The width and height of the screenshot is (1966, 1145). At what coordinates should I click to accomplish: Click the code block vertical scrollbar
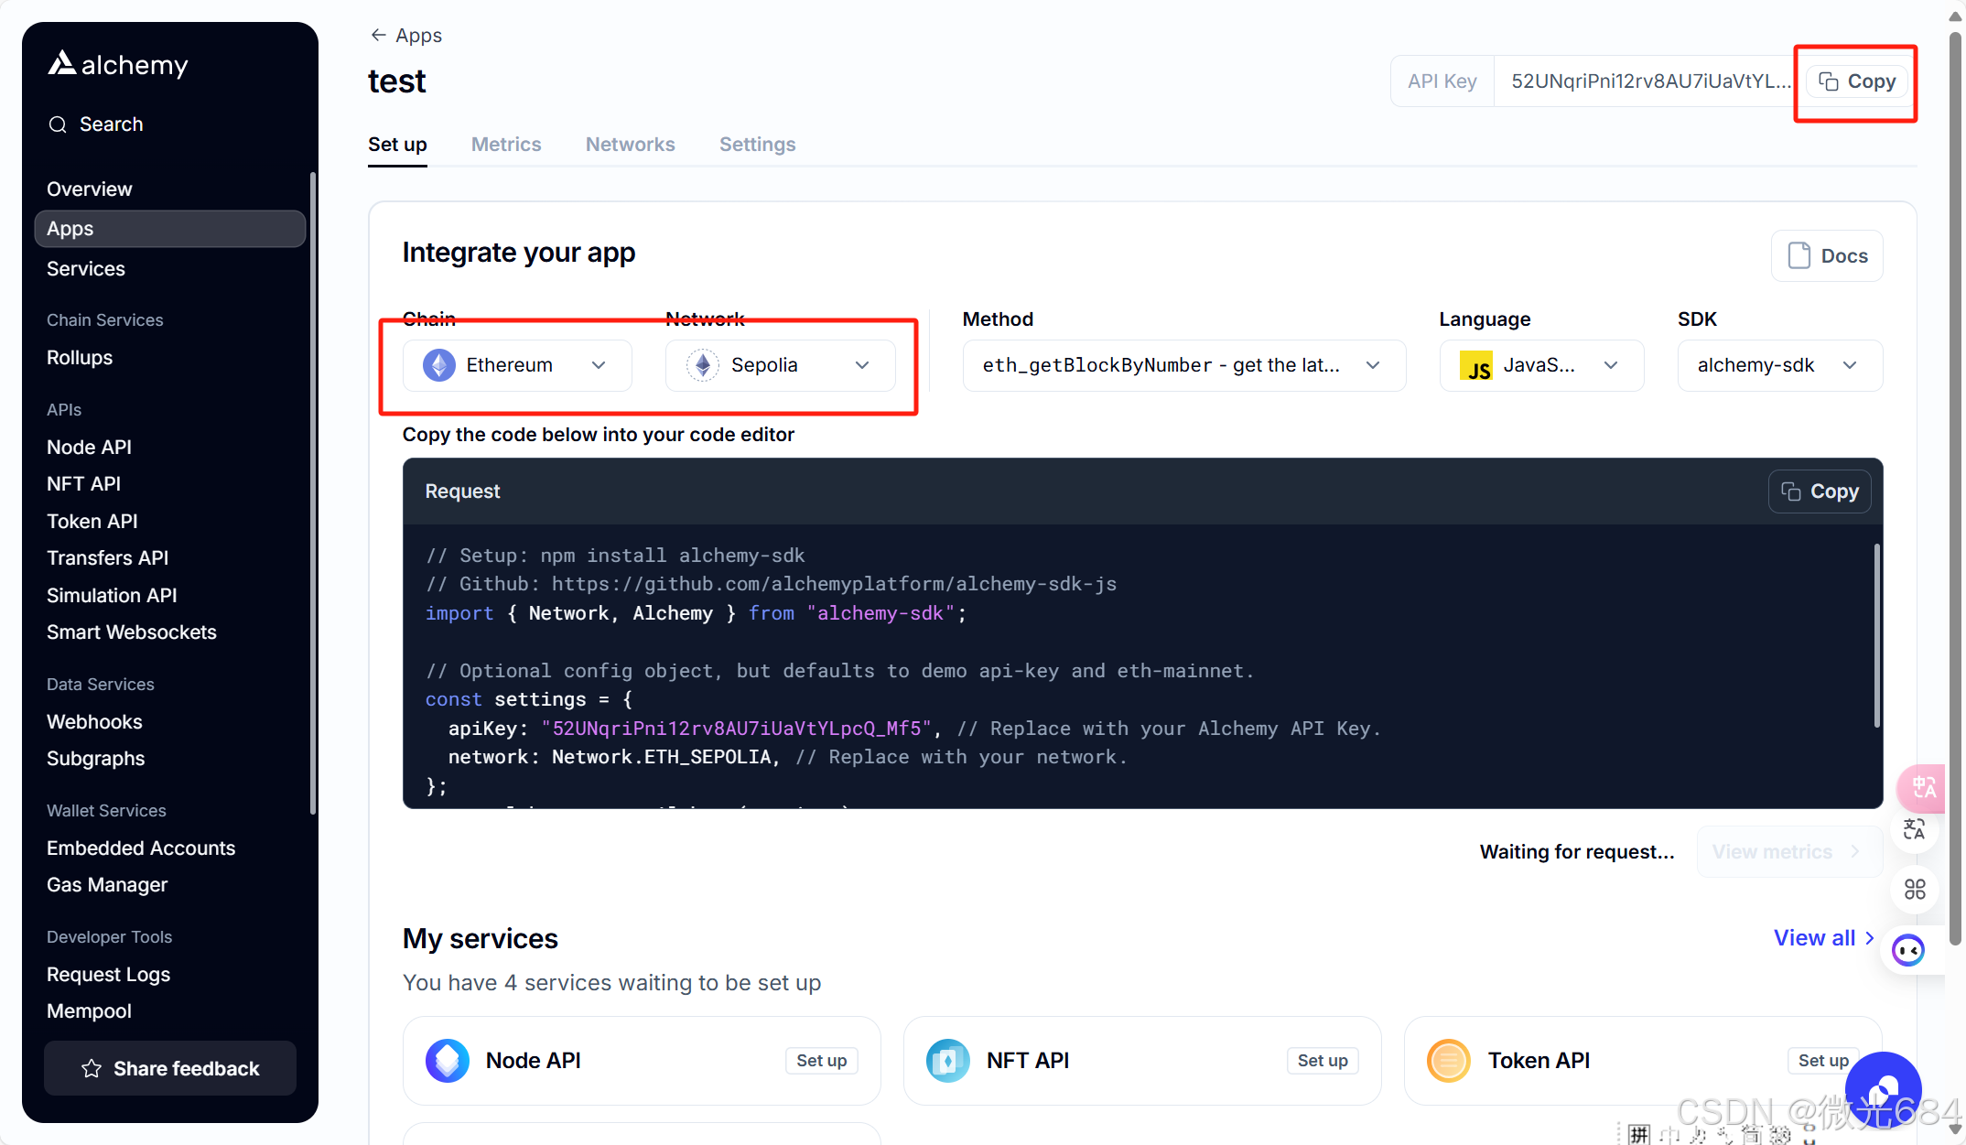(x=1875, y=636)
